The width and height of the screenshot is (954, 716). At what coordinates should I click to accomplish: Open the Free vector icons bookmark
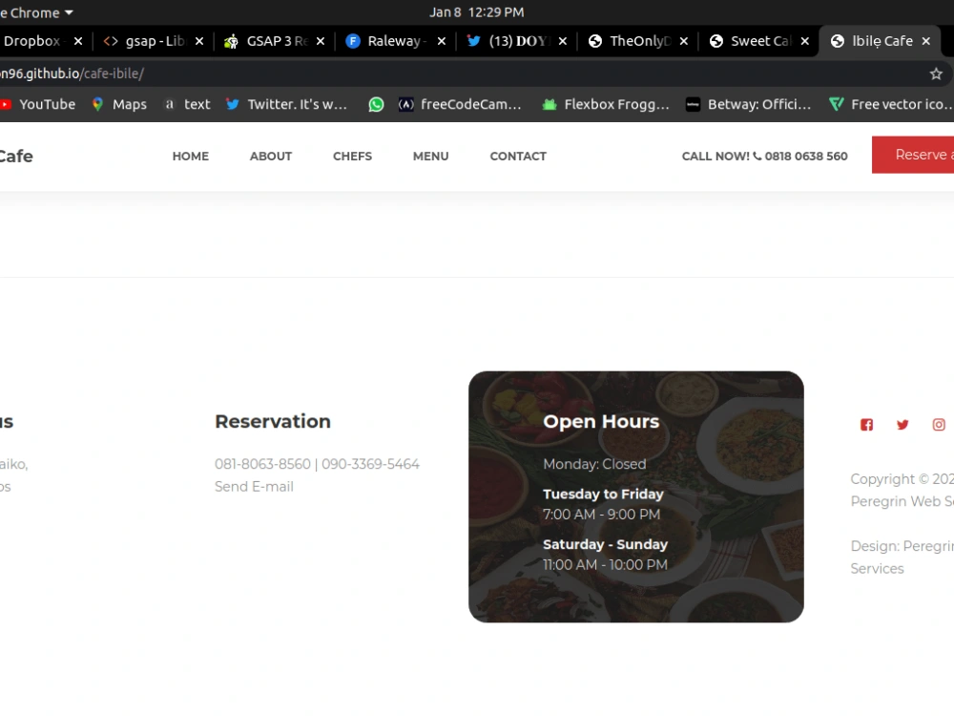[x=891, y=104]
